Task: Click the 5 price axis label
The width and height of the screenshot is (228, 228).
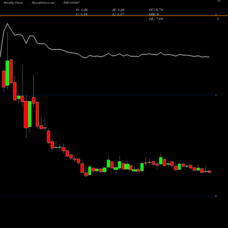Action: [216, 95]
